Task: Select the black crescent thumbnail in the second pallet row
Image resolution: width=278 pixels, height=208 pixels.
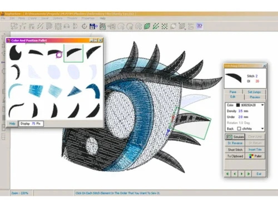Action: [16, 72]
